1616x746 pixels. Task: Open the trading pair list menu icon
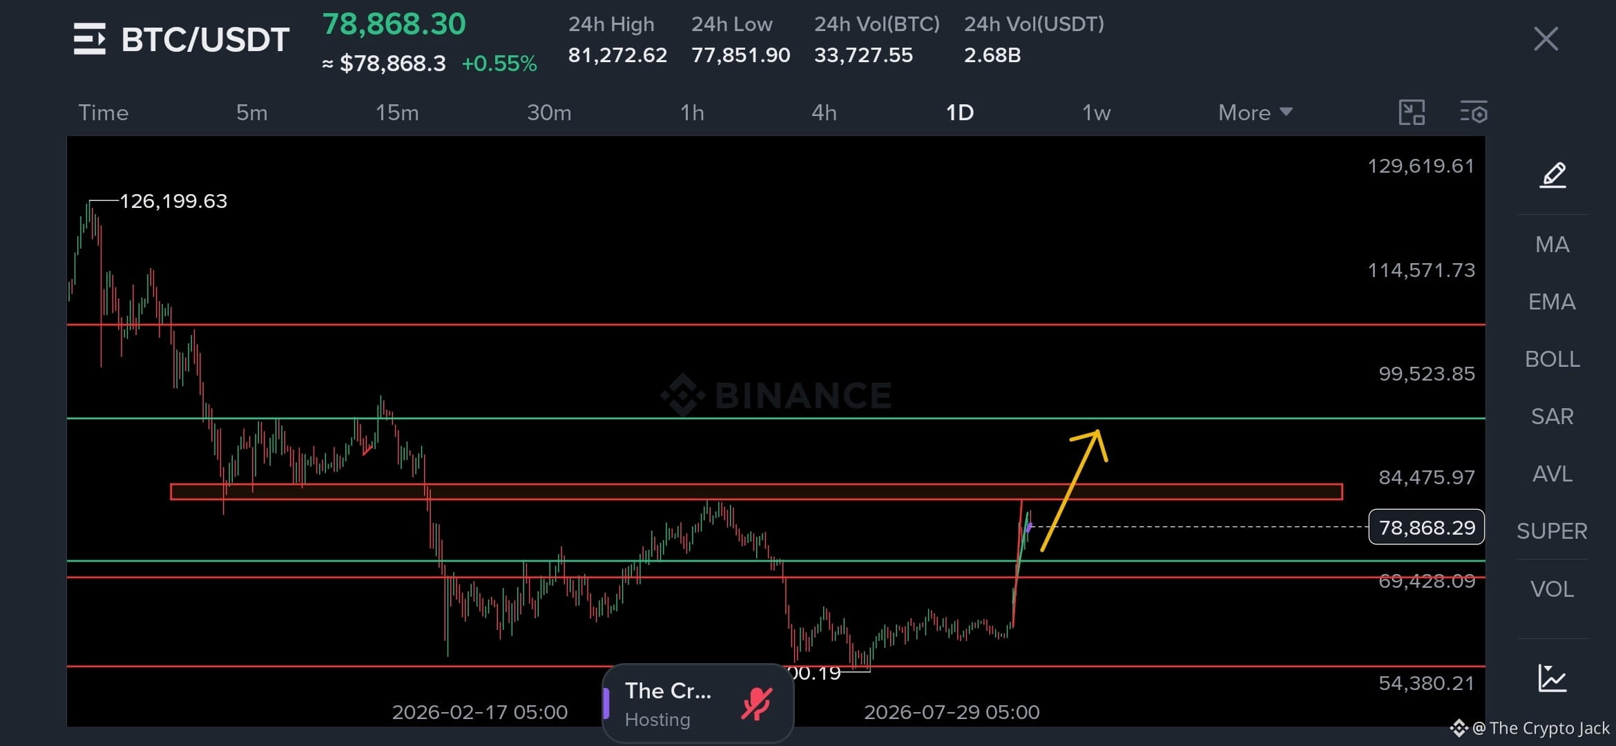click(90, 39)
